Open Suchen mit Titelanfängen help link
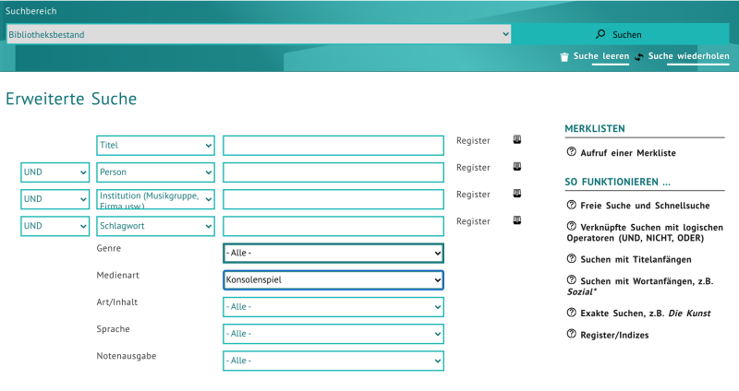The width and height of the screenshot is (739, 391). point(635,259)
